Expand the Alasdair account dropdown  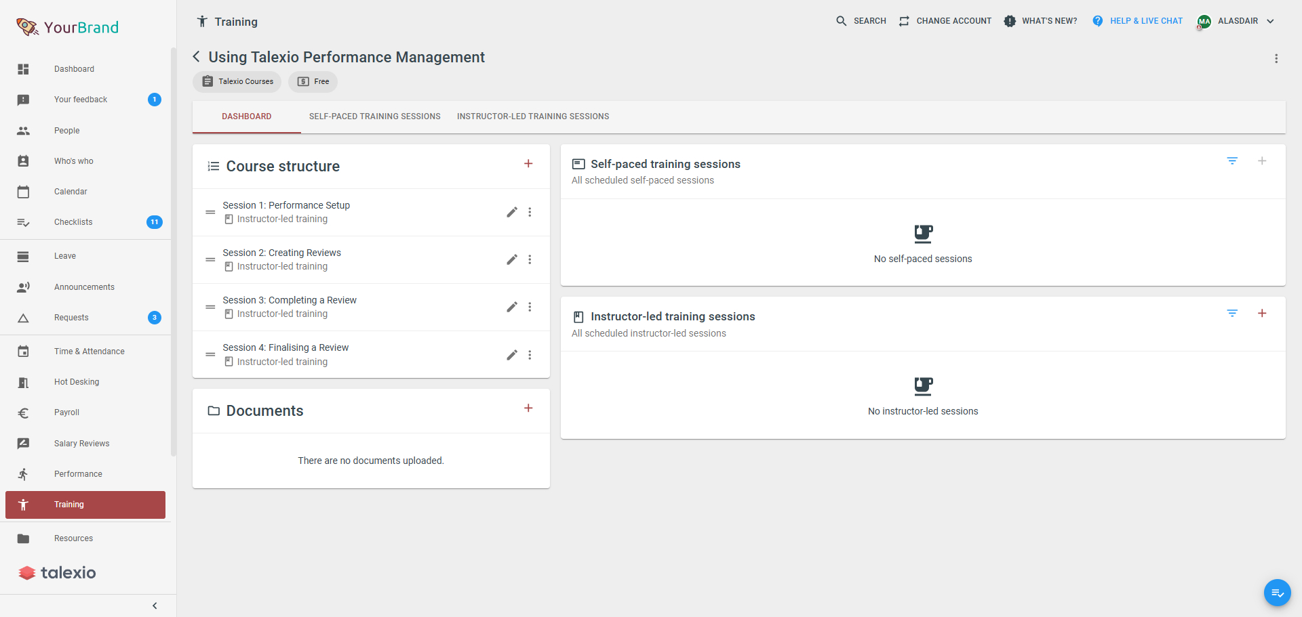click(1270, 21)
